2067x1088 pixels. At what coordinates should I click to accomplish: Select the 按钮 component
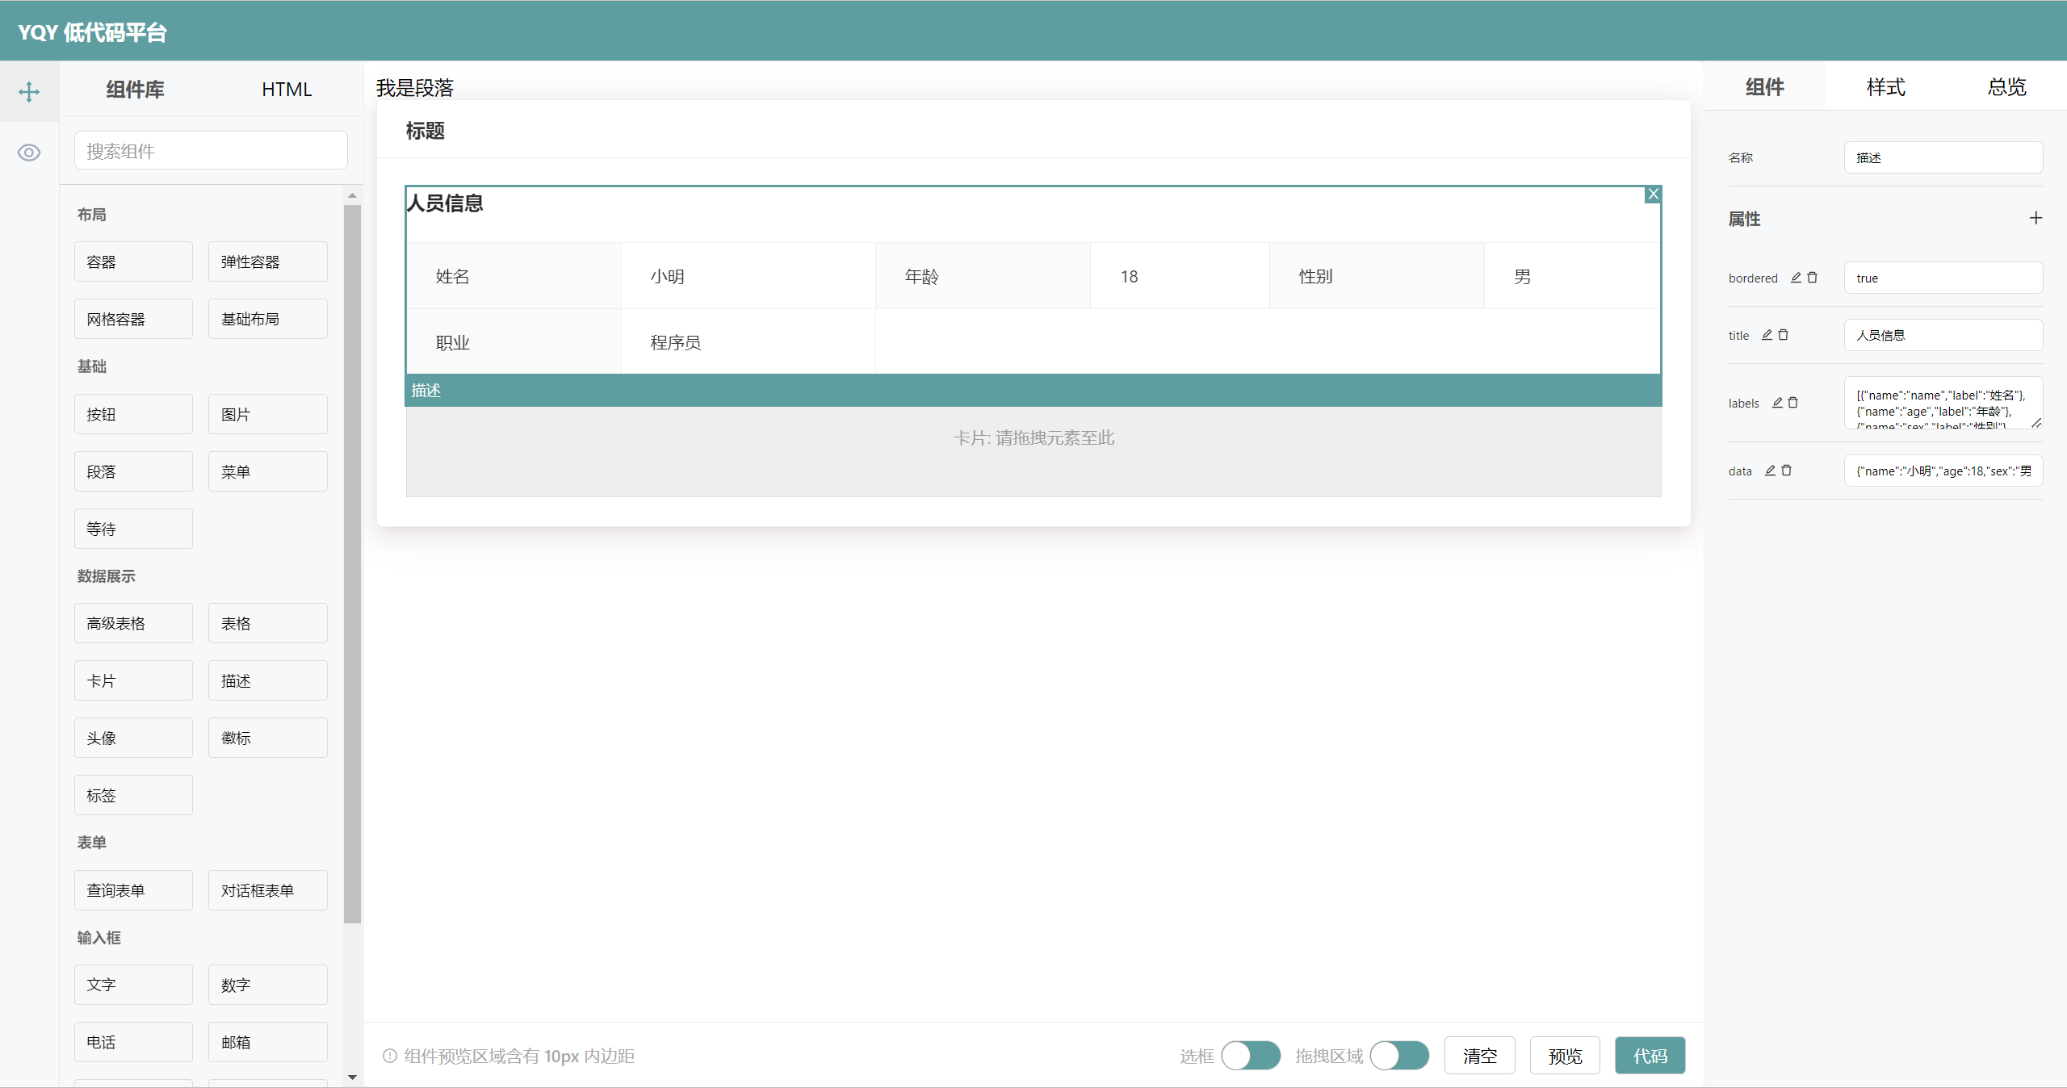[x=133, y=415]
